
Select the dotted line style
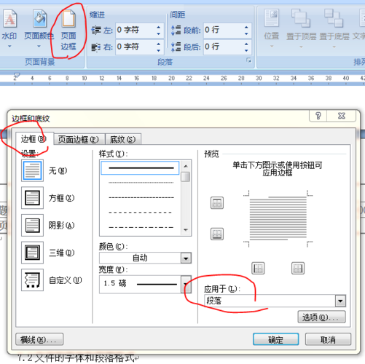click(x=141, y=182)
